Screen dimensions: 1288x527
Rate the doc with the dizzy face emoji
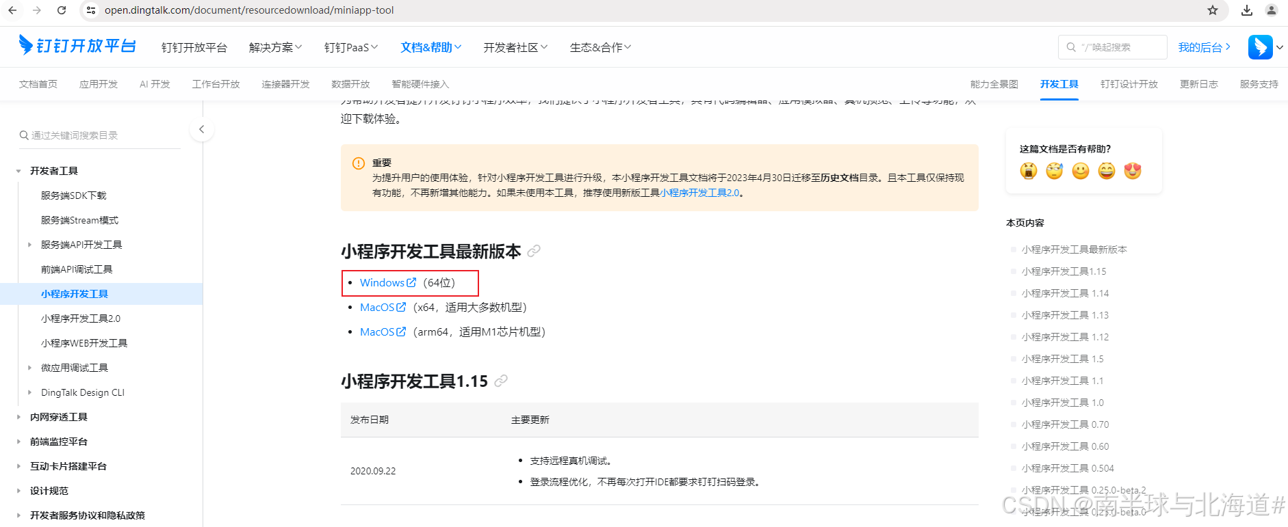tap(1055, 171)
